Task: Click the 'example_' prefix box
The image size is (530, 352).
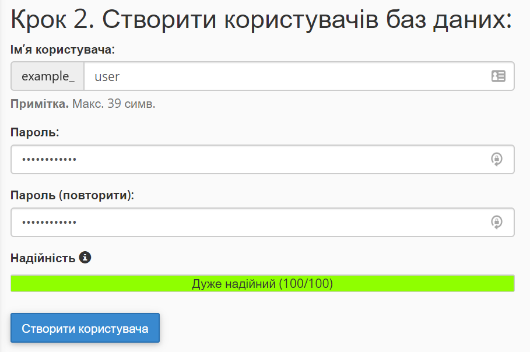Action: (48, 76)
